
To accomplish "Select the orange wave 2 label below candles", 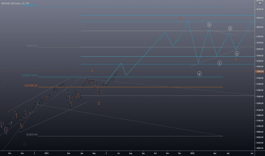I will (x=99, y=103).
